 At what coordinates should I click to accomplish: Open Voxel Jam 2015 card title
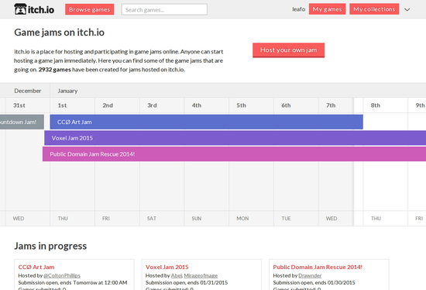pos(167,268)
